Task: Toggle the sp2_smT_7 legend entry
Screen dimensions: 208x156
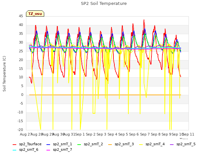Action: tap(59, 150)
